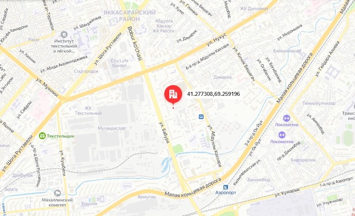Click the red building location pin

point(173,94)
